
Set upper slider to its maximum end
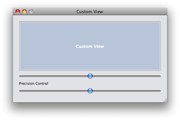(x=160, y=76)
